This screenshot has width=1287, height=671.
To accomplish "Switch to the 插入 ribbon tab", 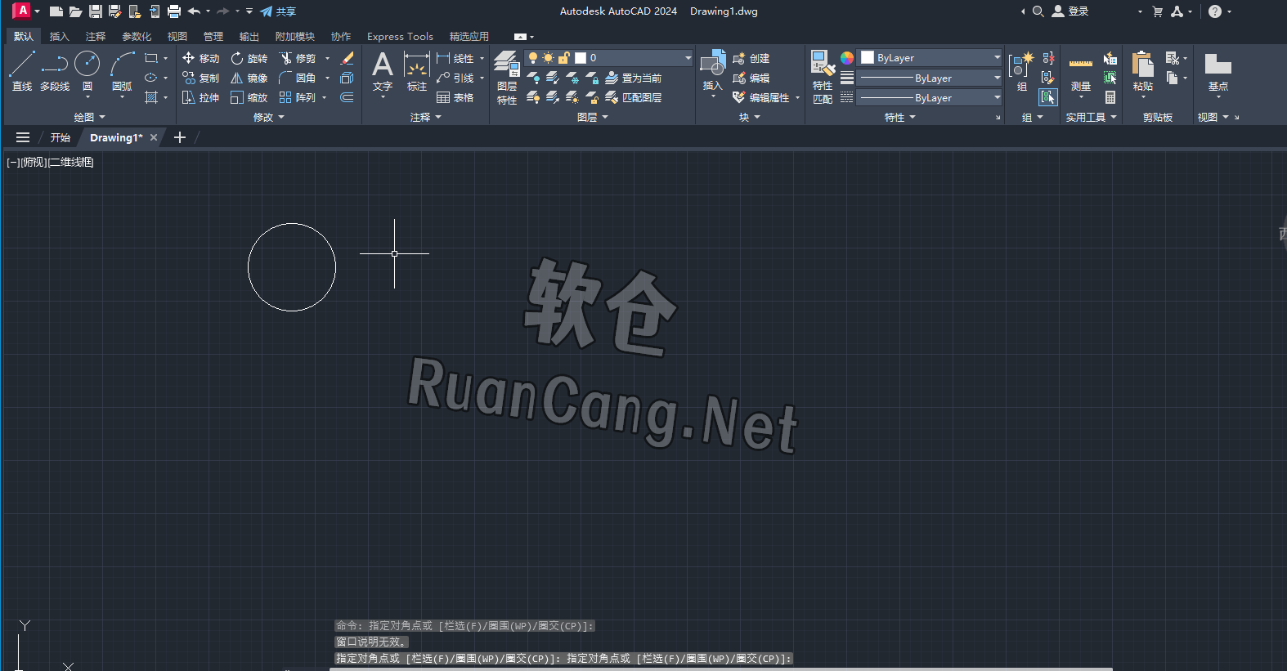I will 60,37.
